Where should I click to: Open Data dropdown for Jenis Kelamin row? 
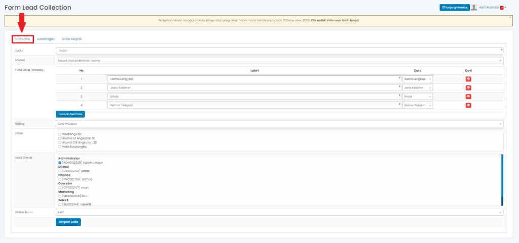coord(418,88)
